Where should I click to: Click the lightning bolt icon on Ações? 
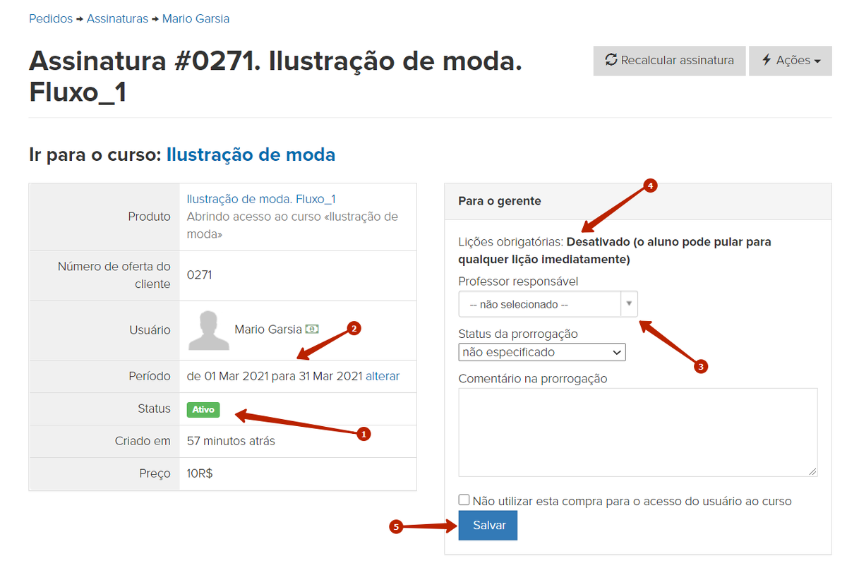click(767, 60)
